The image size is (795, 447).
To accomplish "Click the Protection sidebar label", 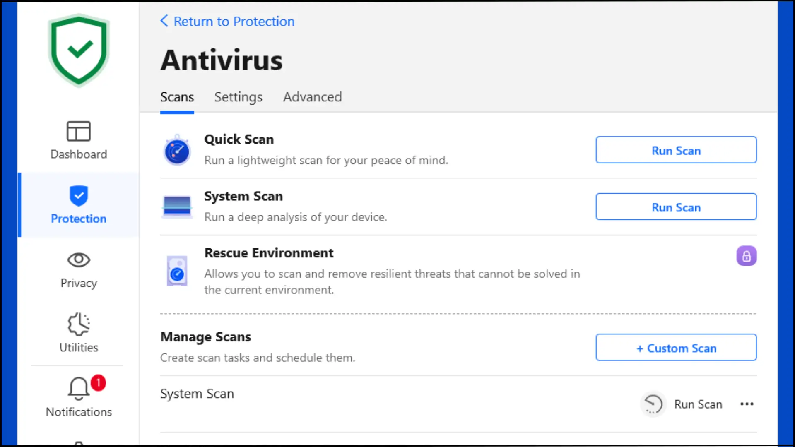I will tap(79, 219).
